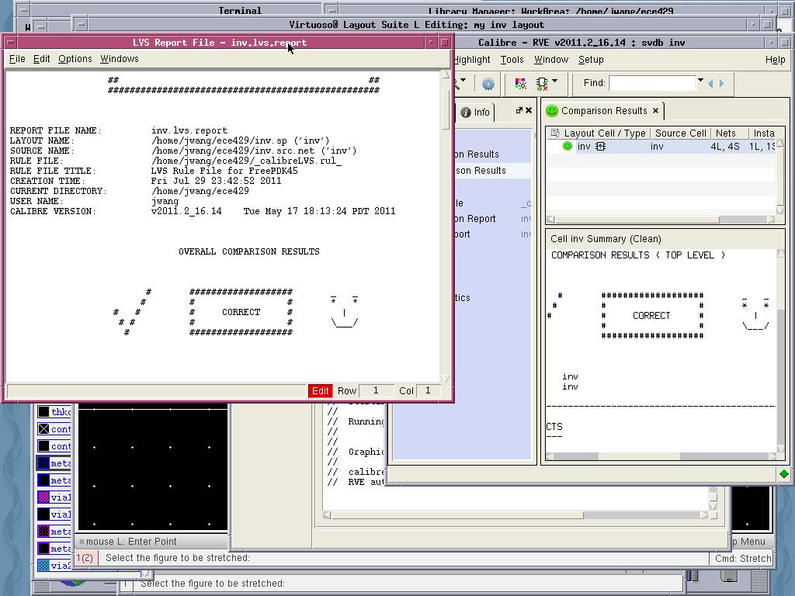Open the Highlight menu in Calibre RVE
This screenshot has width=795, height=596.
click(x=472, y=60)
